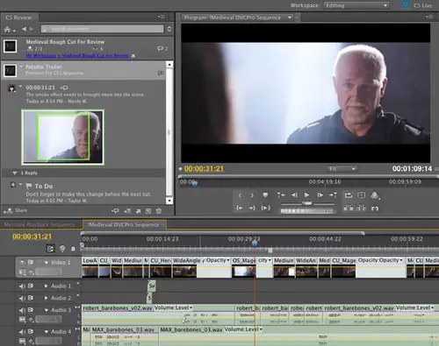439x346 pixels.
Task: Click the Share button in CS Review
Action: tap(16, 210)
